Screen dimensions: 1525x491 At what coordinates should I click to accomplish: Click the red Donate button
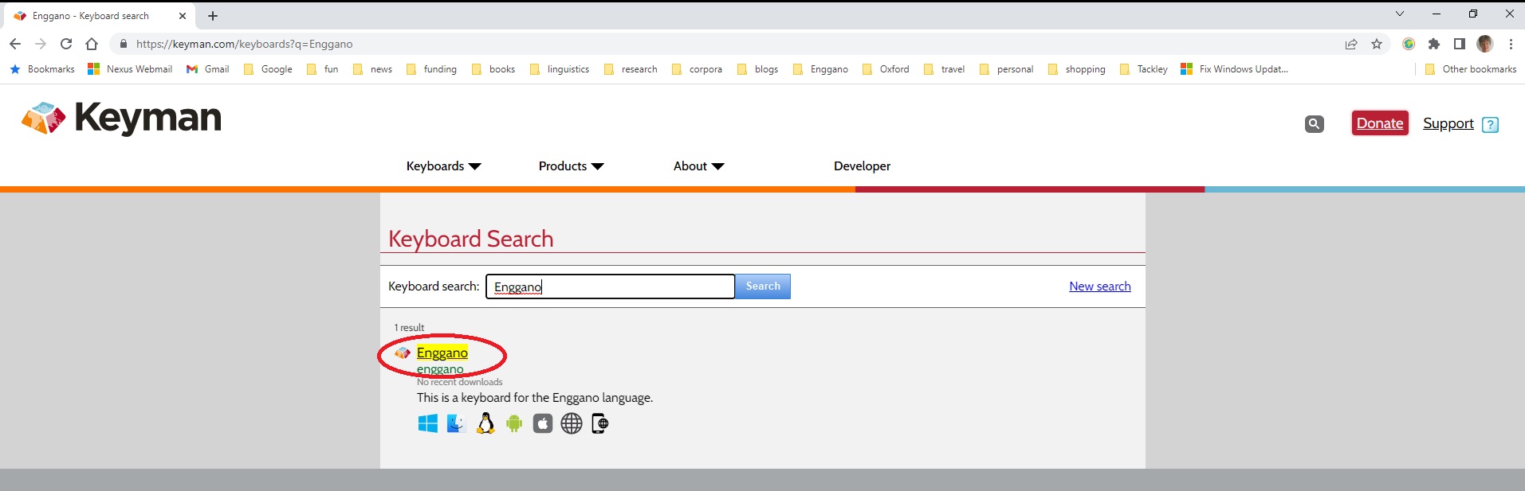coord(1380,123)
